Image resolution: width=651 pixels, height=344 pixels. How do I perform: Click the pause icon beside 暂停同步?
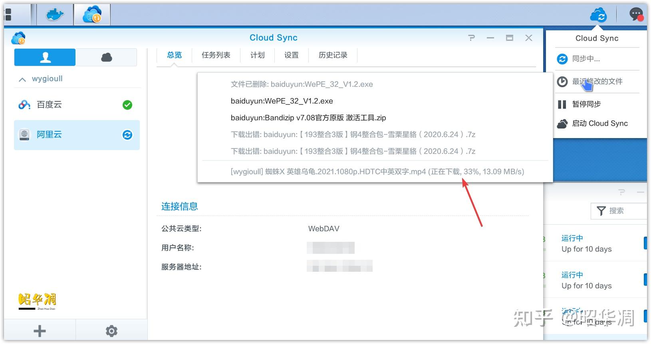[562, 105]
